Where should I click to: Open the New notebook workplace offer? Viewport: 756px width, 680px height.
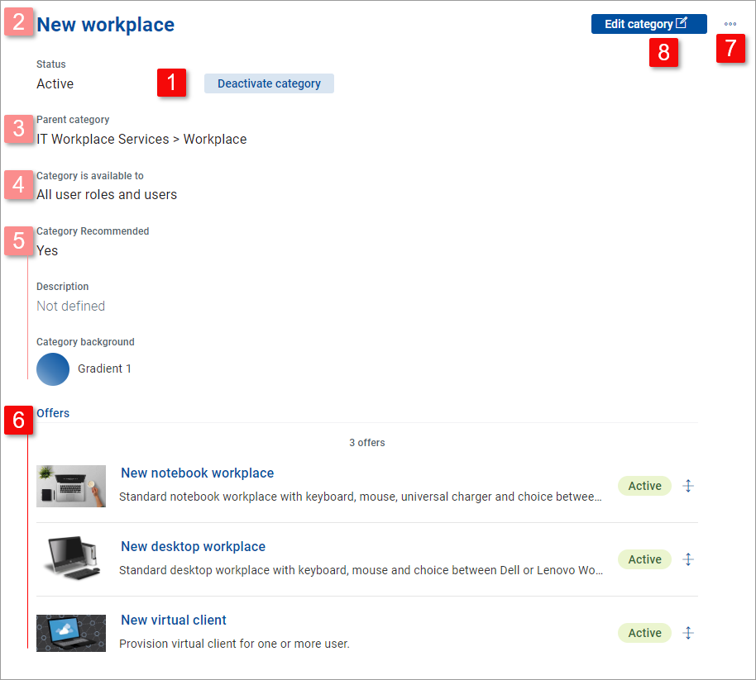pyautogui.click(x=197, y=473)
